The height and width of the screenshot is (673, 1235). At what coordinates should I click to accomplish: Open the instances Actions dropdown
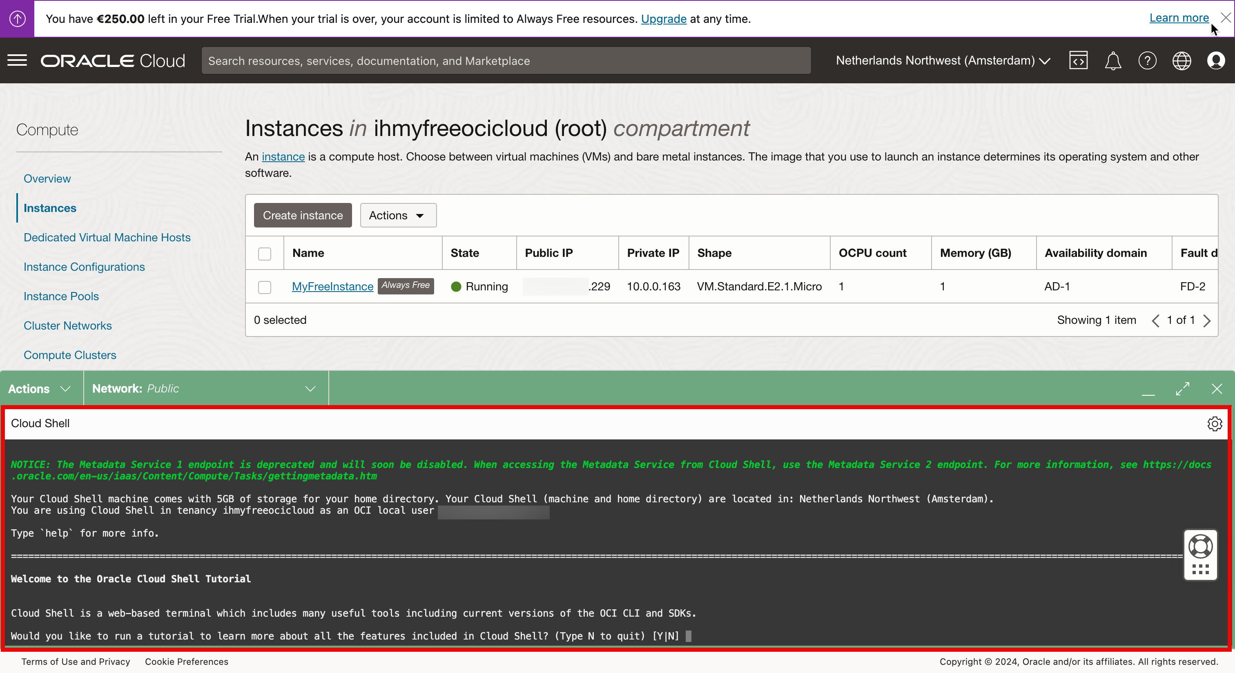(397, 215)
